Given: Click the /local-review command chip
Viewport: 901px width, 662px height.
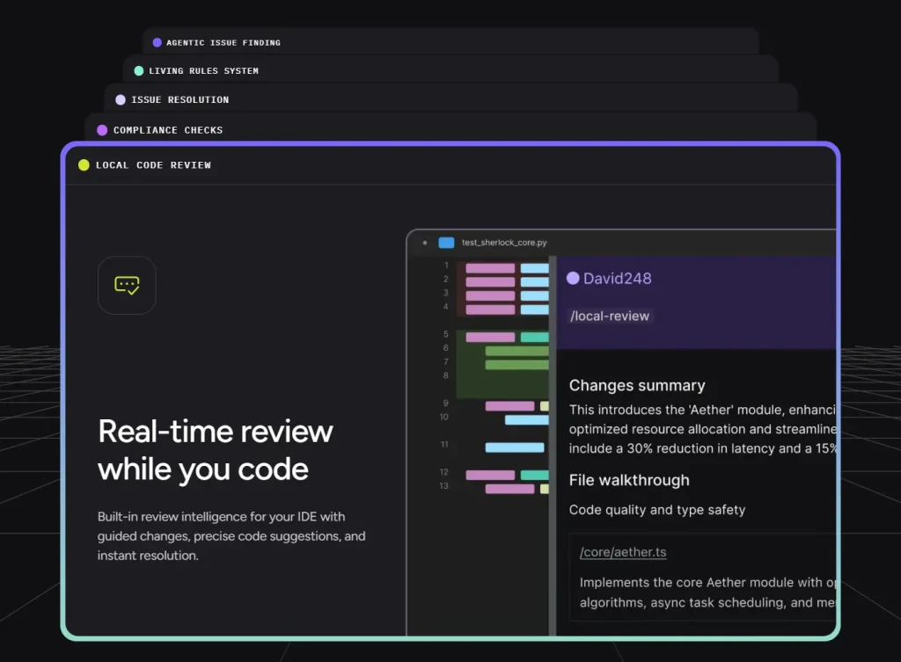Looking at the screenshot, I should 610,316.
